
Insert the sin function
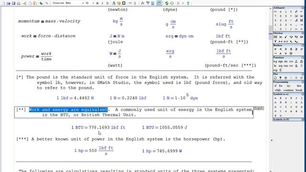(x=286, y=62)
